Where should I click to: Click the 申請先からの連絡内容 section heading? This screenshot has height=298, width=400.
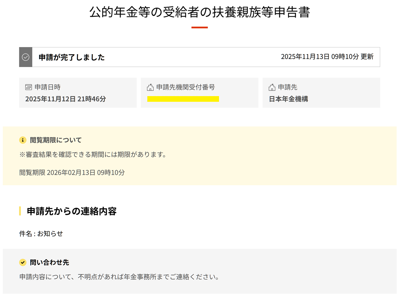tap(72, 211)
